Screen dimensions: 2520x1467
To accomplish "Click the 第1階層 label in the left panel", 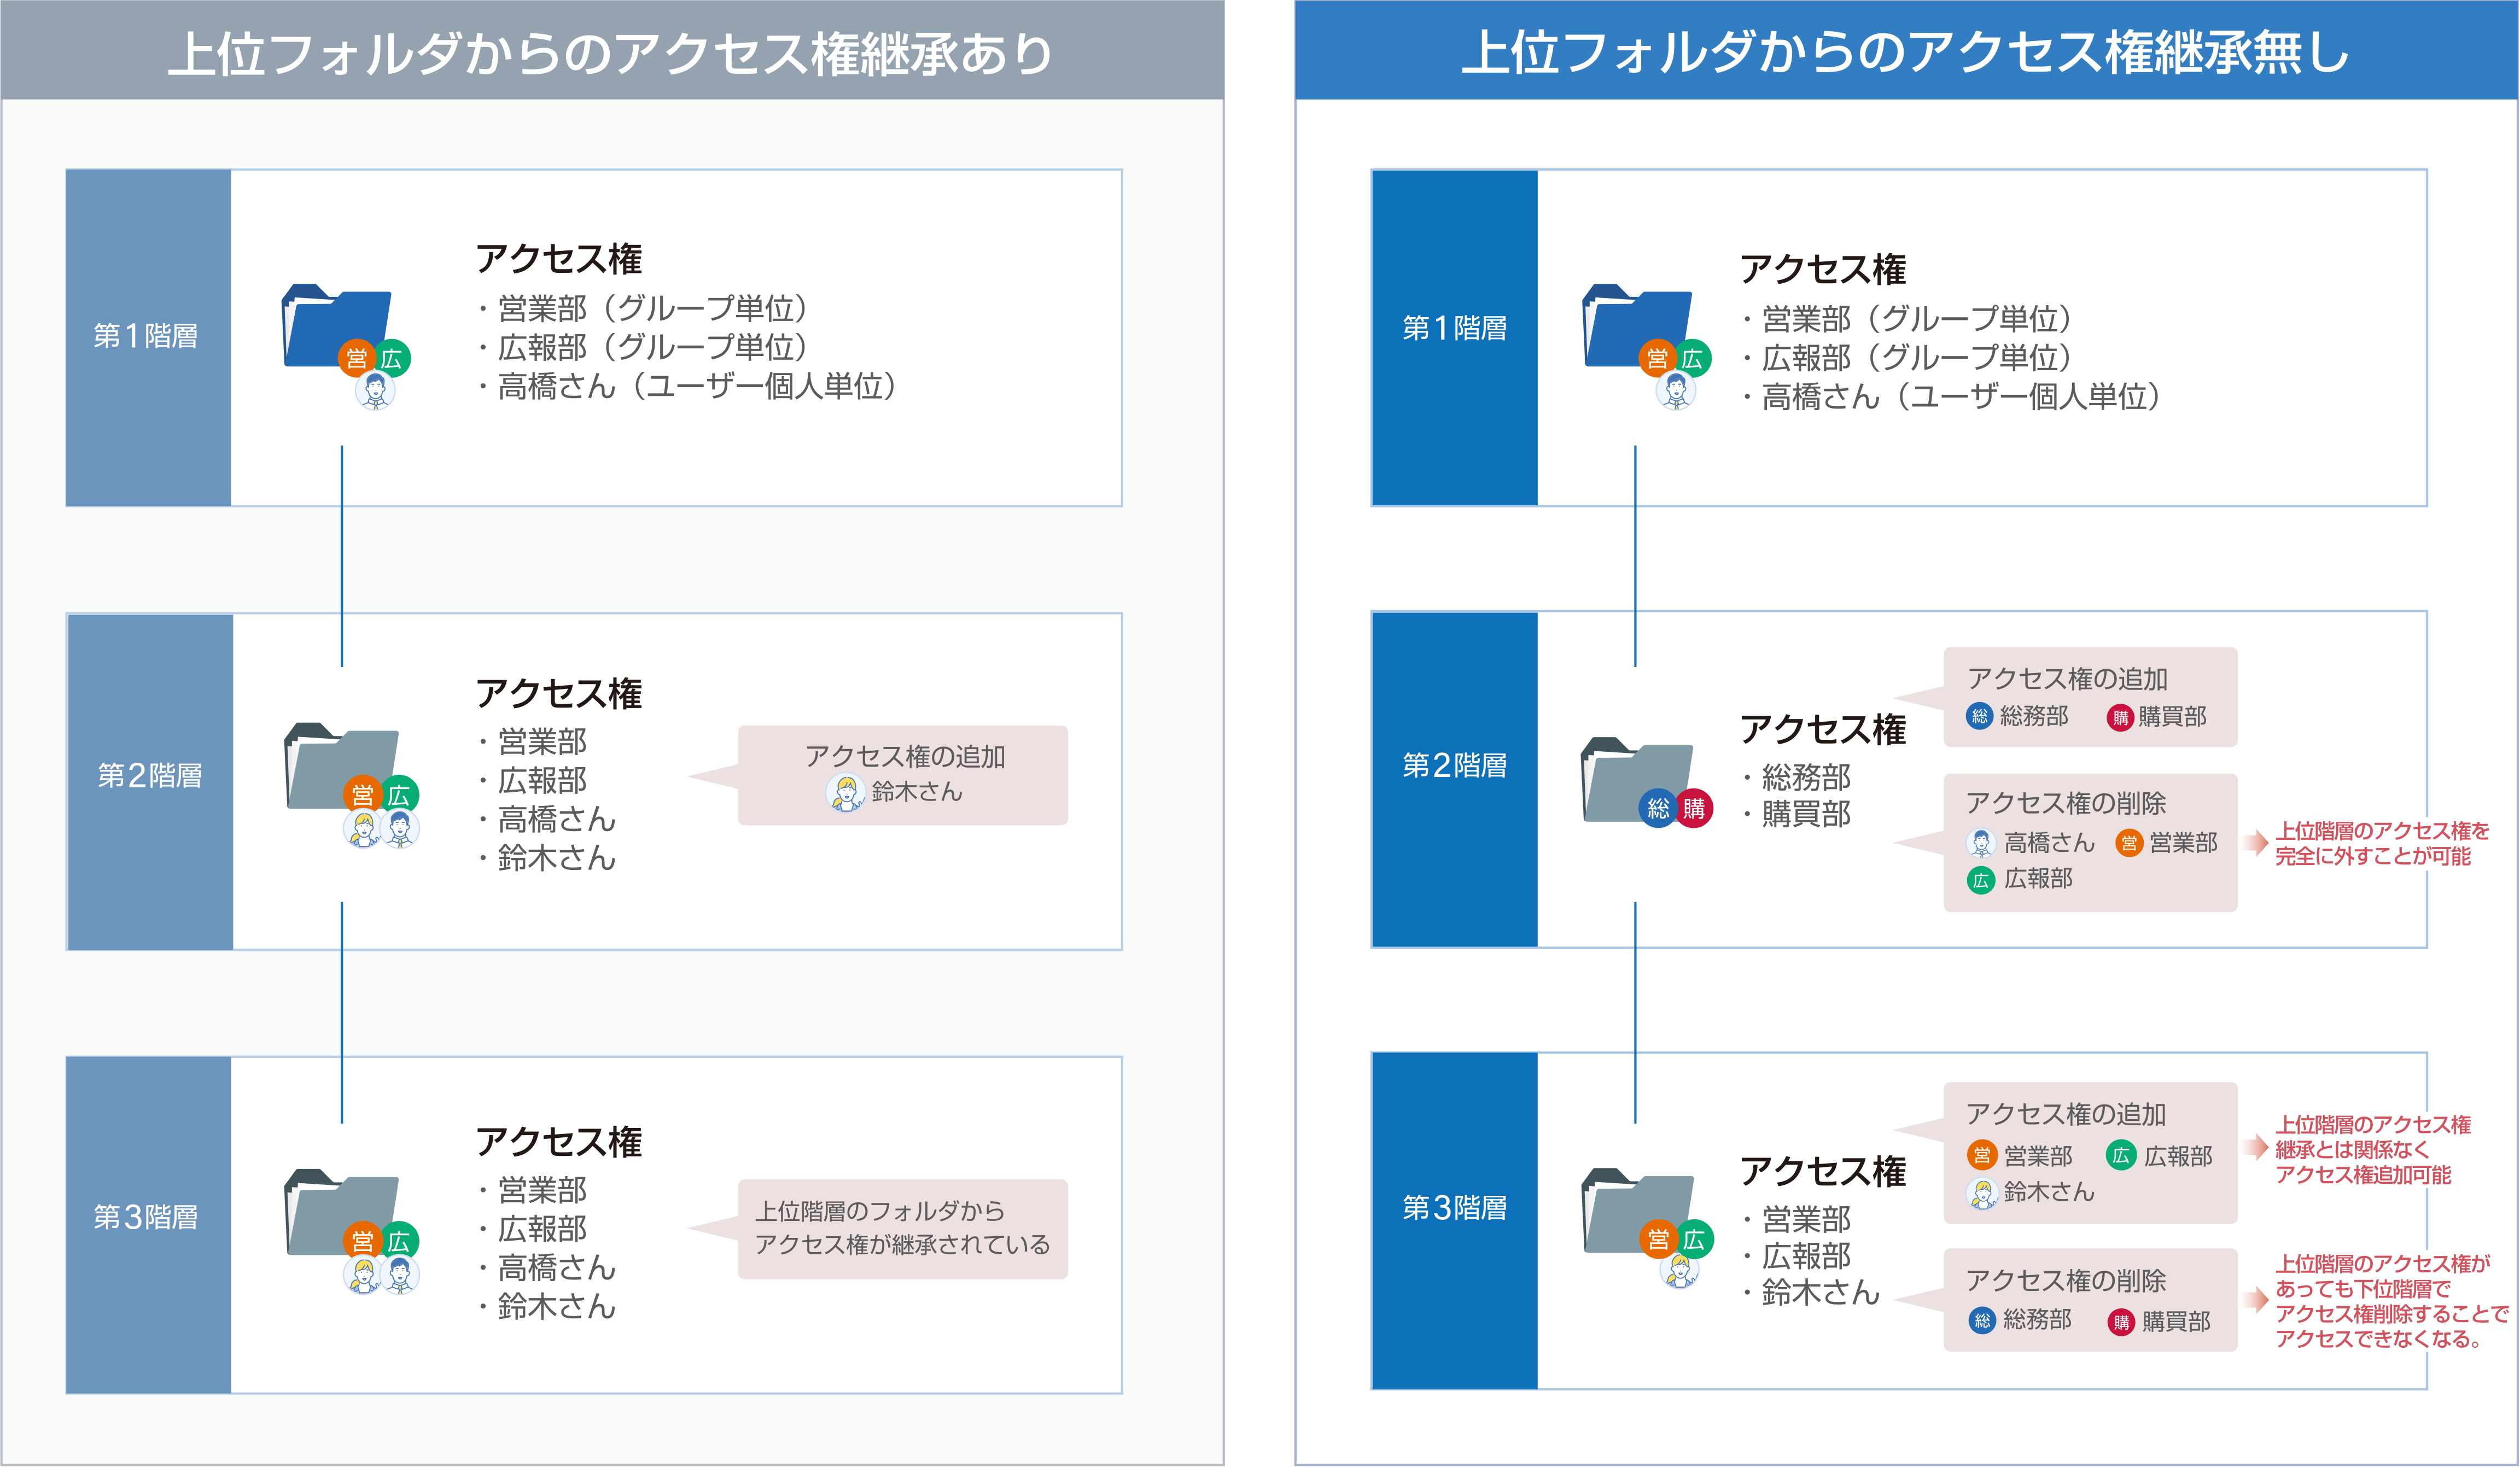I will point(146,336).
